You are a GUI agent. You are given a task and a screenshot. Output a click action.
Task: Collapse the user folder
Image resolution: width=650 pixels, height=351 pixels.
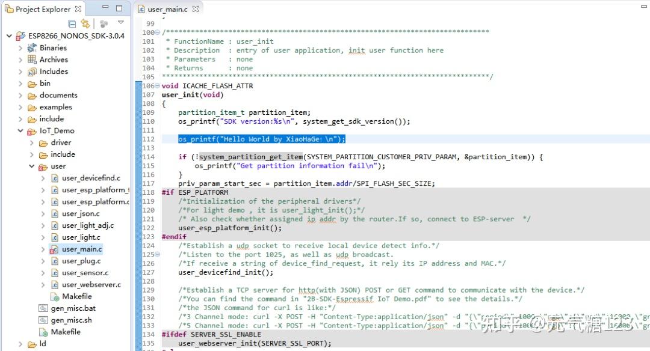click(x=31, y=166)
